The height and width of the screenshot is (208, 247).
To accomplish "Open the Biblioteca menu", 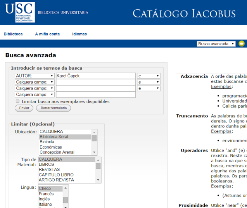I will (x=13, y=34).
